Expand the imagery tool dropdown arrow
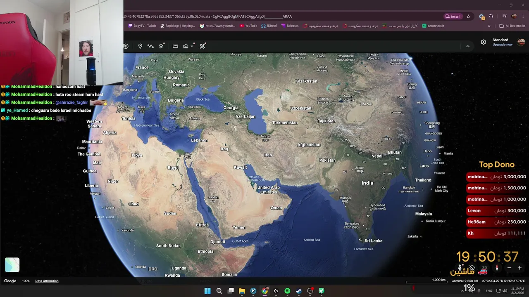This screenshot has height=297, width=529. pos(192,46)
